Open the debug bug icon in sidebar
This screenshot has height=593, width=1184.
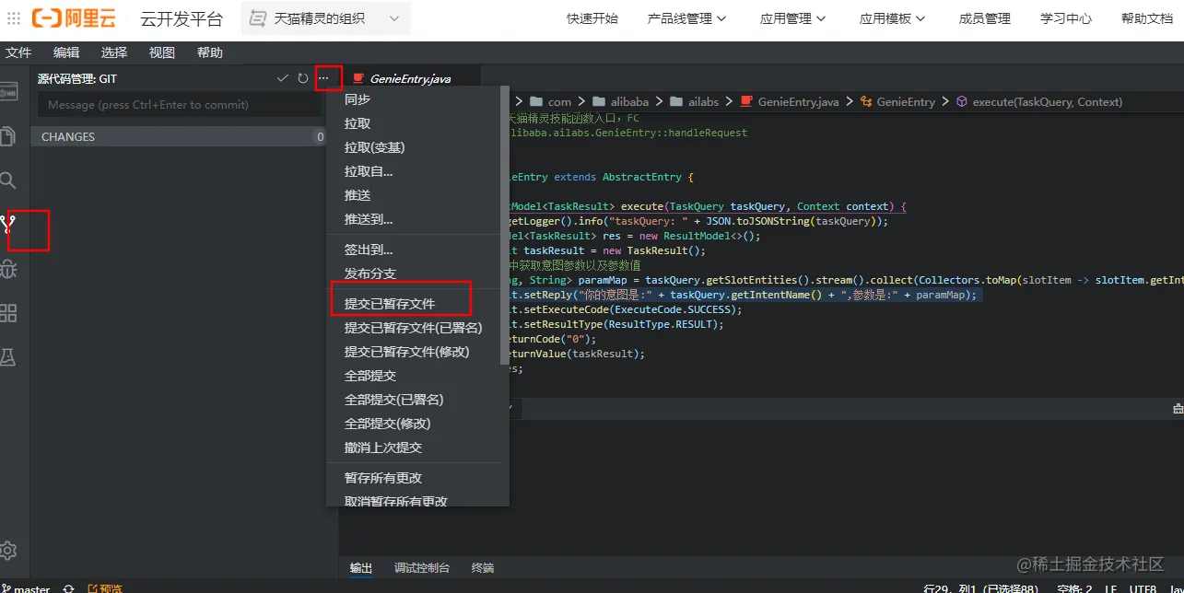[8, 270]
